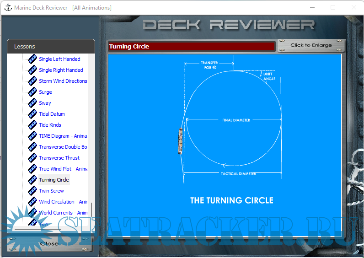364x258 pixels.
Task: Select the World Currents animation lesson
Action: [63, 213]
